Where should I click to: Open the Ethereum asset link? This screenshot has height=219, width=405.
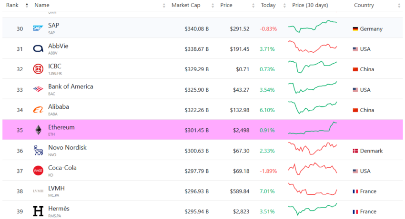point(61,127)
